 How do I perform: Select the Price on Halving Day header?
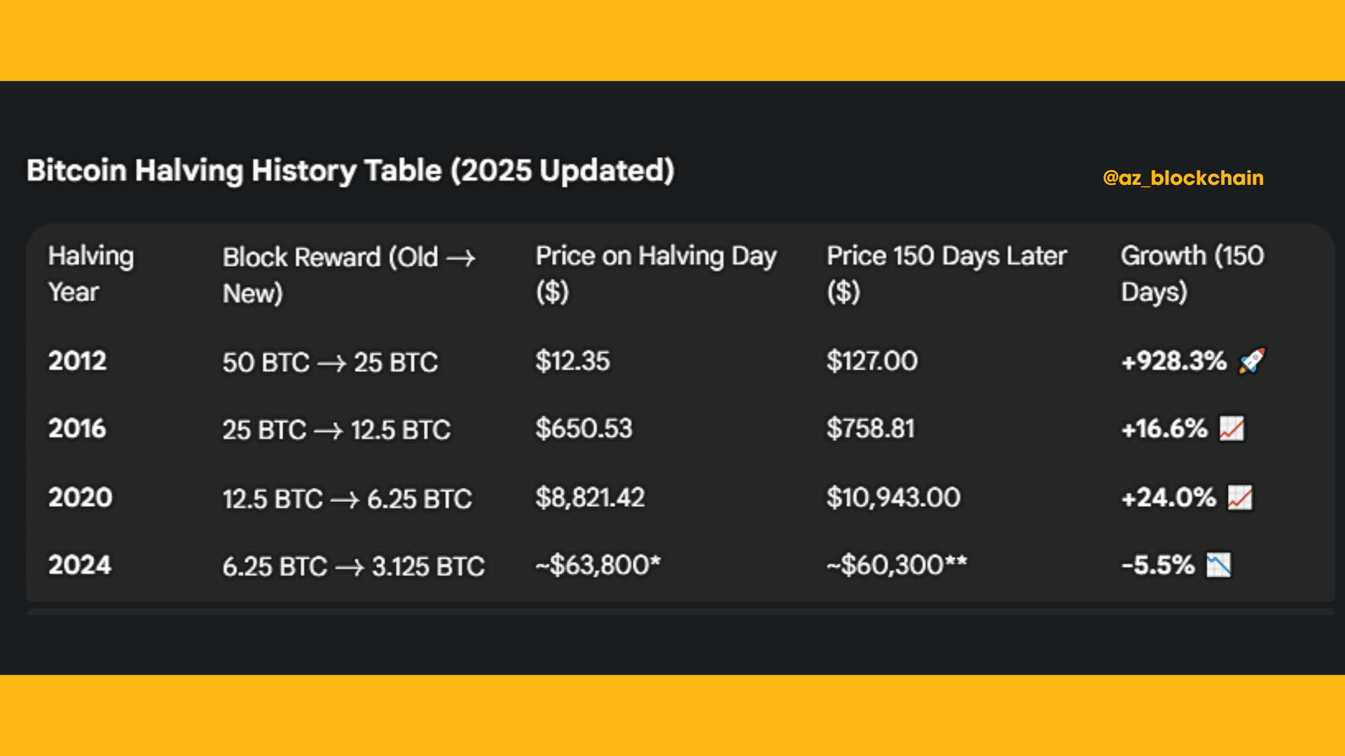[656, 274]
